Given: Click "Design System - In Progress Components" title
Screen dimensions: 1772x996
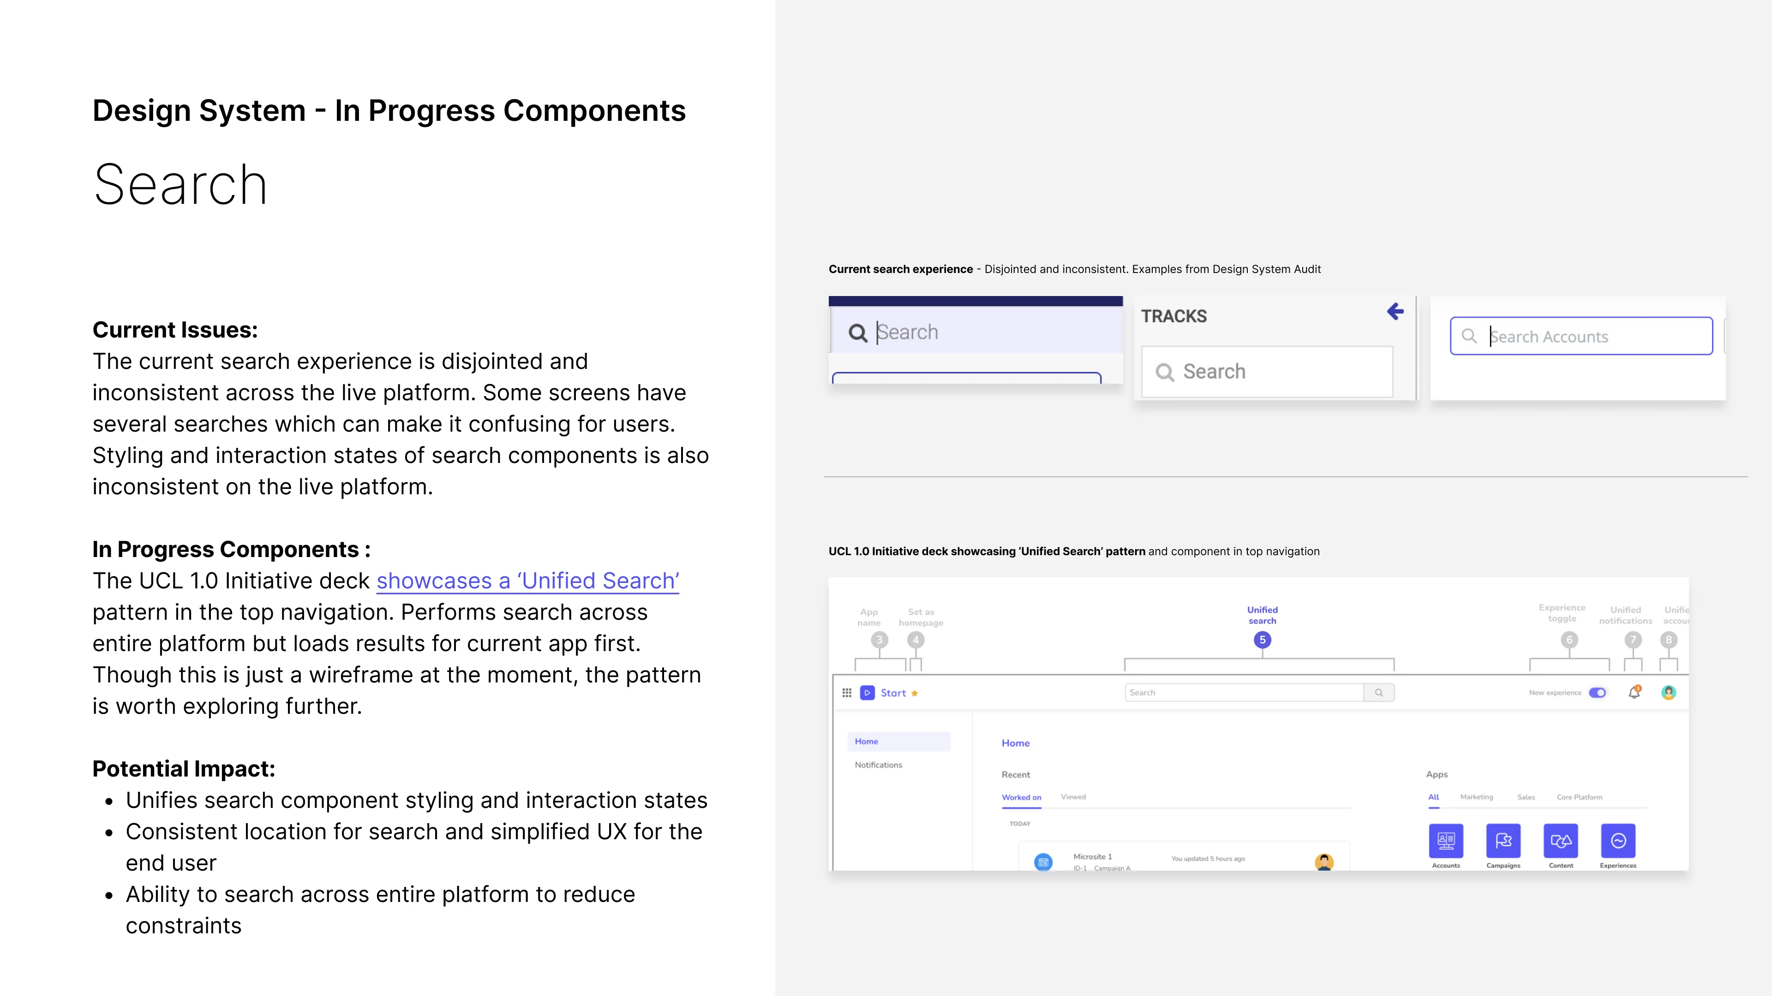Looking at the screenshot, I should 389,111.
